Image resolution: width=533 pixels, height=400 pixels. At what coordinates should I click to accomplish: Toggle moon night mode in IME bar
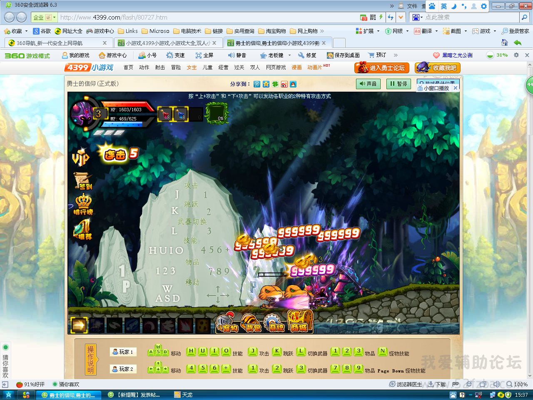coord(454,6)
